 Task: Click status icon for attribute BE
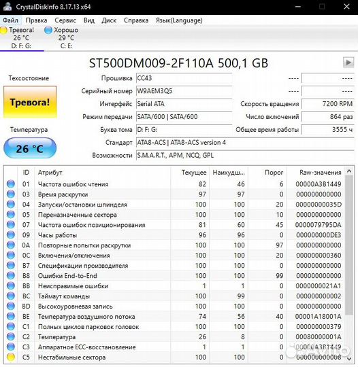point(11,317)
